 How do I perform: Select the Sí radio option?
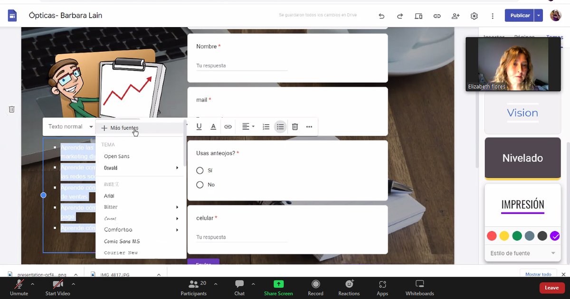[x=200, y=170]
